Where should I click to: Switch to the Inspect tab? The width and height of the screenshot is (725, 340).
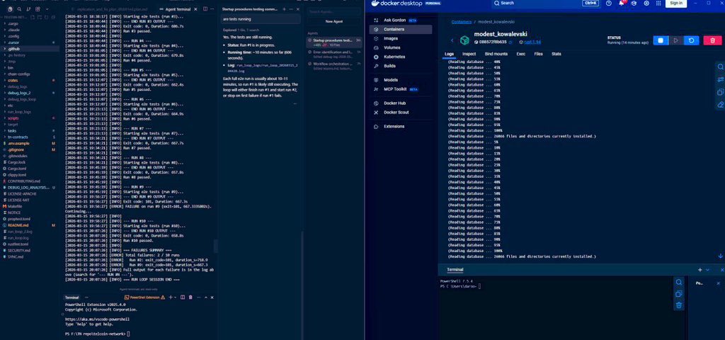click(469, 54)
